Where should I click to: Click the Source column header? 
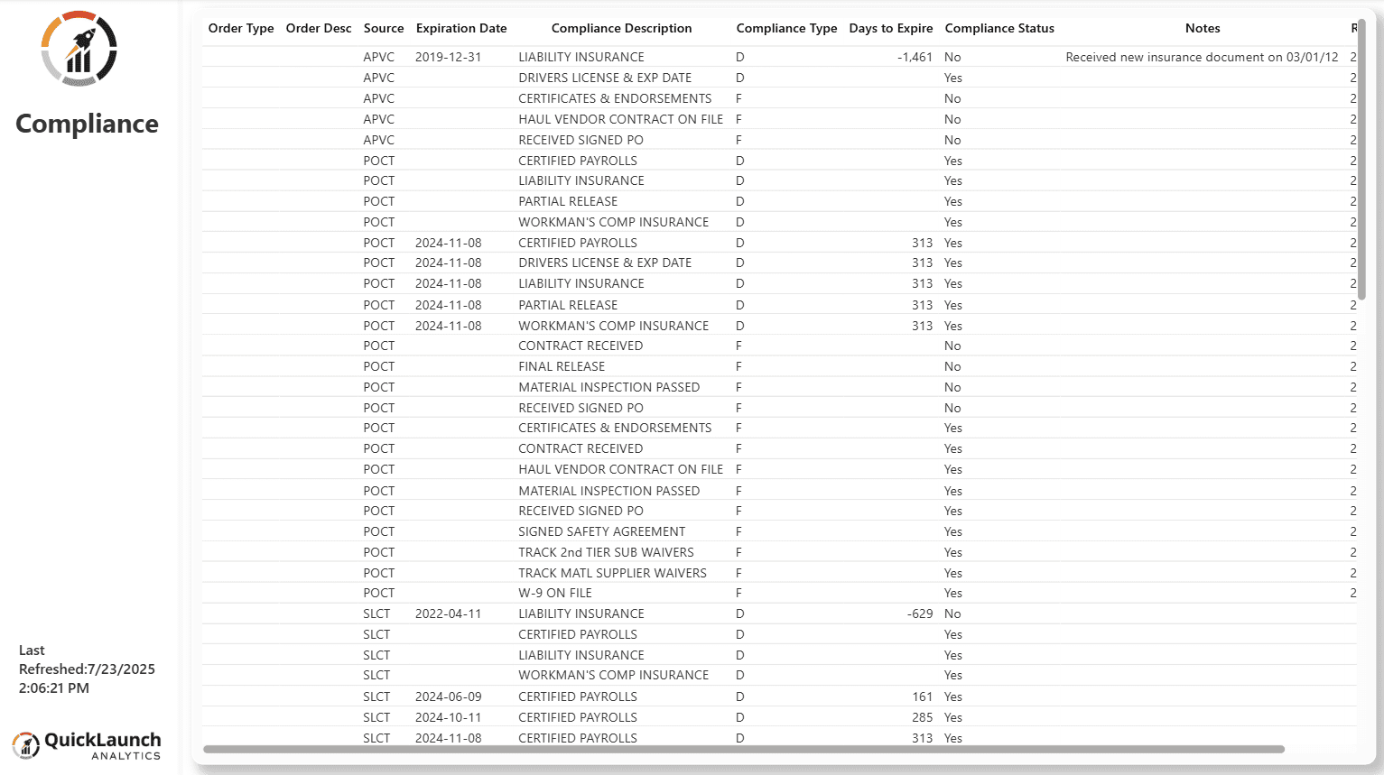coord(384,29)
